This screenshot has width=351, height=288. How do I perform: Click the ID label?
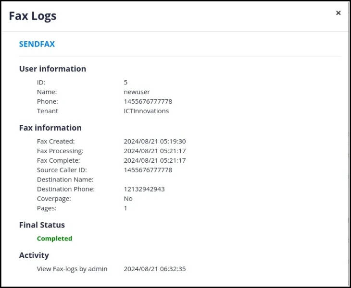click(x=41, y=83)
